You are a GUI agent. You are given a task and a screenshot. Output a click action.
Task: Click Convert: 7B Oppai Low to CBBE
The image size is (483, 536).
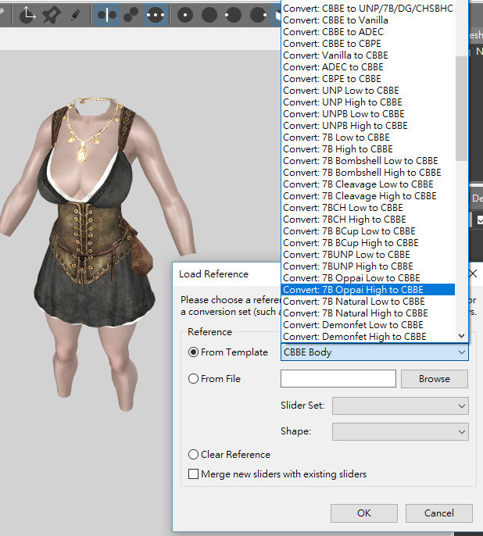368,277
